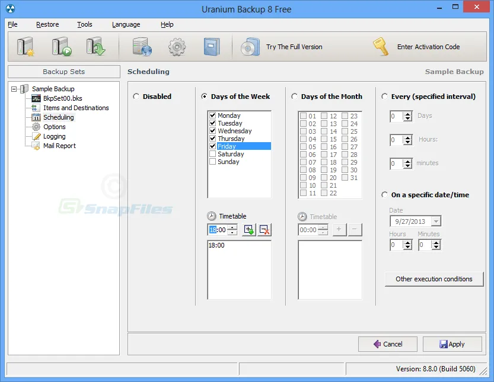Add the time to the timetable list
Screen dimensions: 494x382
pyautogui.click(x=249, y=230)
